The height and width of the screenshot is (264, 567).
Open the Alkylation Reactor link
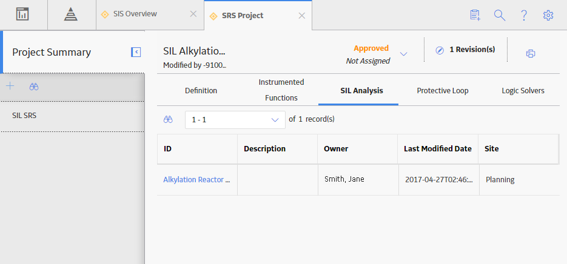(196, 179)
